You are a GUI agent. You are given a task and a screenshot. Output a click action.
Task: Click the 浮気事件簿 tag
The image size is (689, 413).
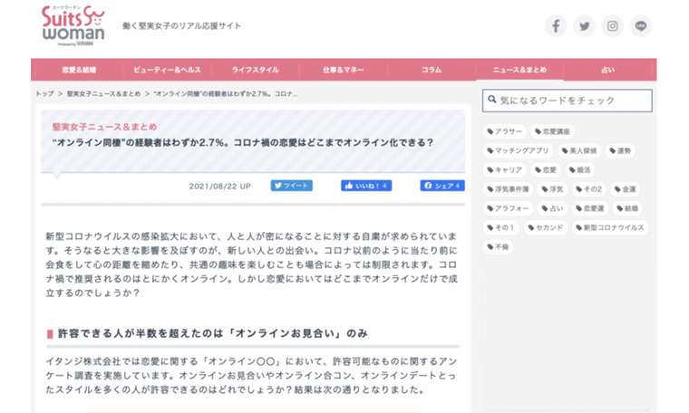pos(508,189)
